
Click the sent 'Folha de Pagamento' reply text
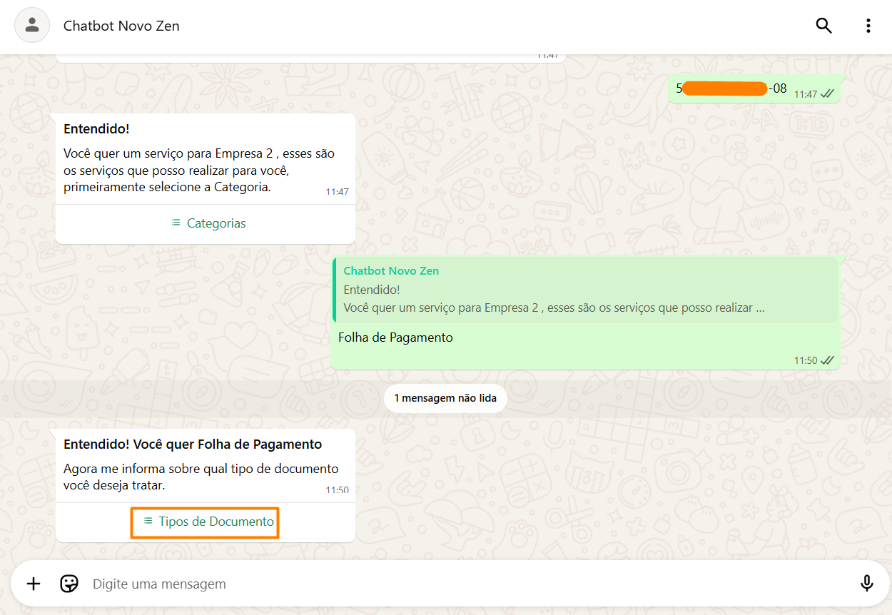(395, 337)
